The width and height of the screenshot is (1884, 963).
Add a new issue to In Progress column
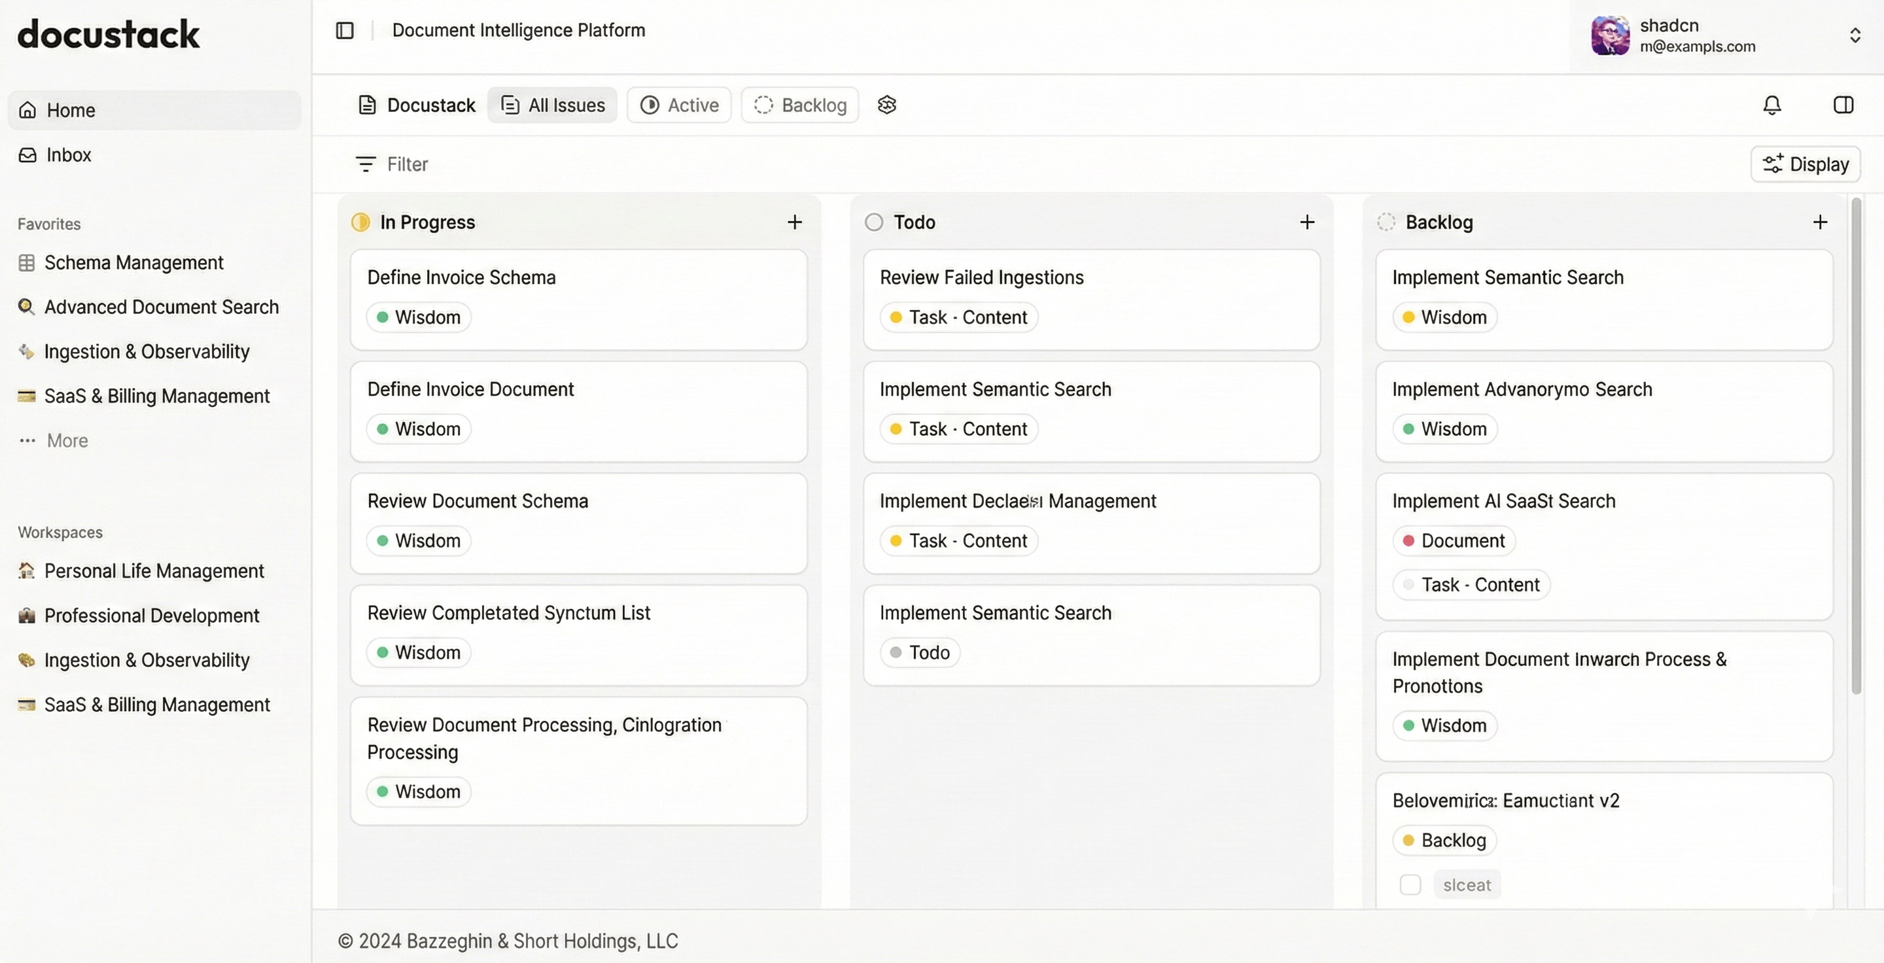pyautogui.click(x=795, y=222)
